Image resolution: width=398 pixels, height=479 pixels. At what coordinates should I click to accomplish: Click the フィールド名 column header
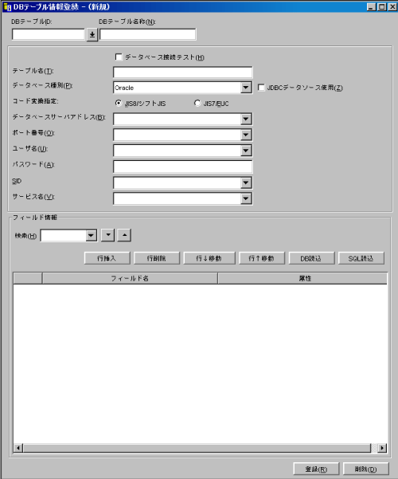tap(130, 278)
